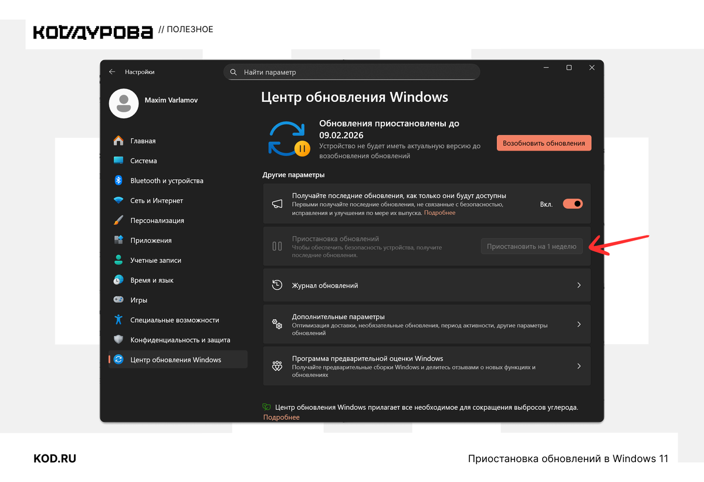Click Приостановить на 1 неделю button

click(532, 247)
